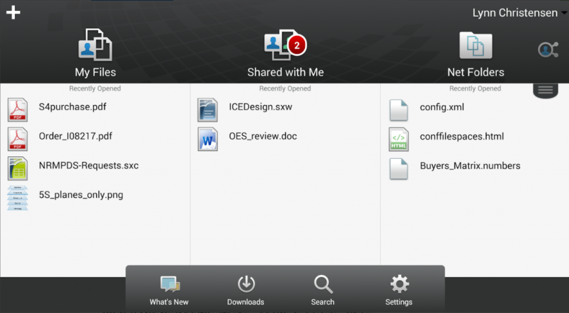Click the Search label
The height and width of the screenshot is (313, 569).
click(x=323, y=302)
